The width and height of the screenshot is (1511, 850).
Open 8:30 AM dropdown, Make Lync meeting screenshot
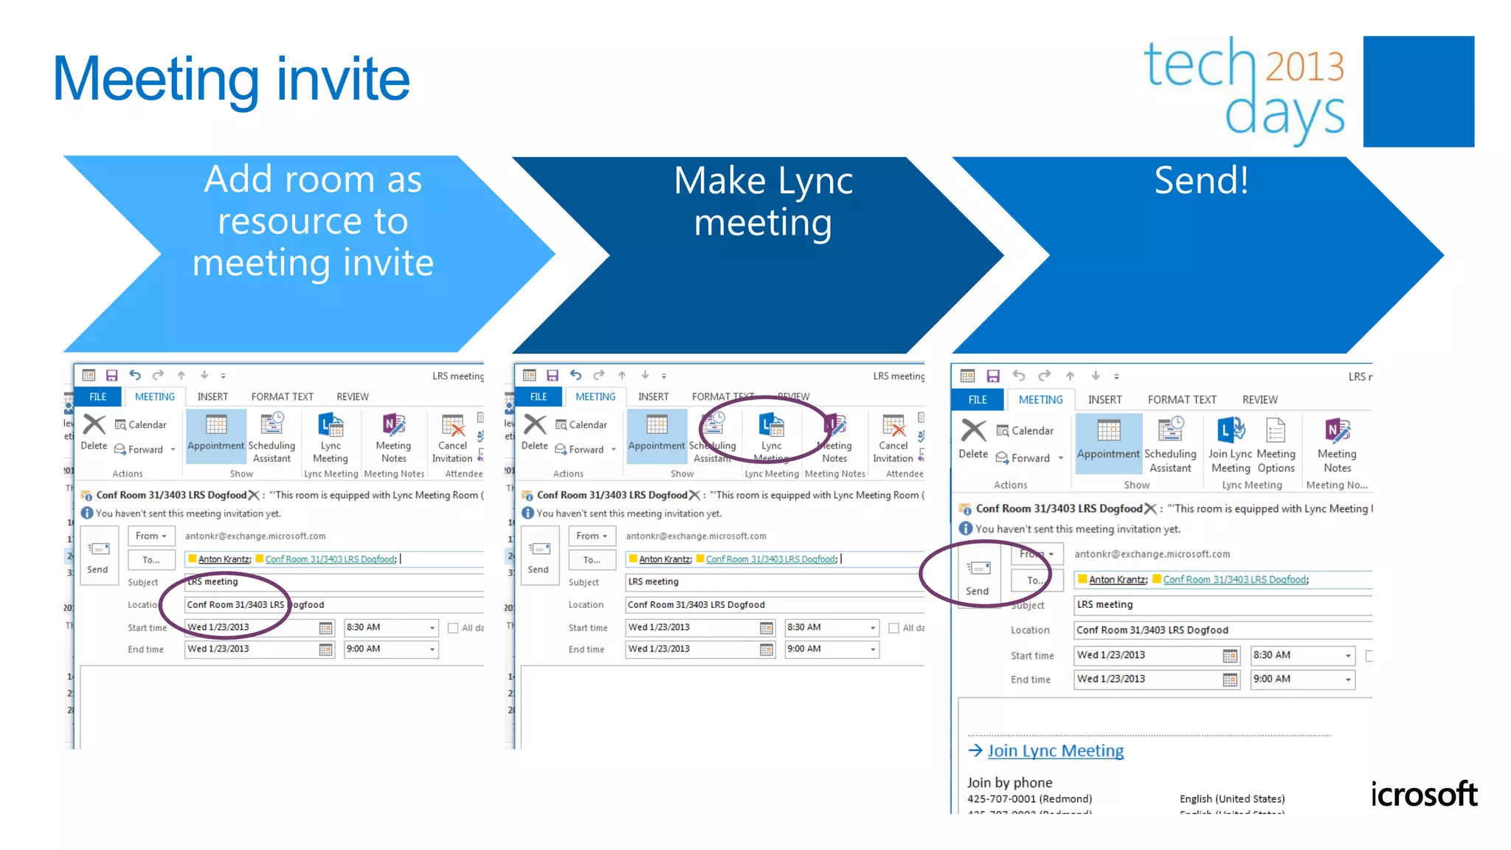873,628
